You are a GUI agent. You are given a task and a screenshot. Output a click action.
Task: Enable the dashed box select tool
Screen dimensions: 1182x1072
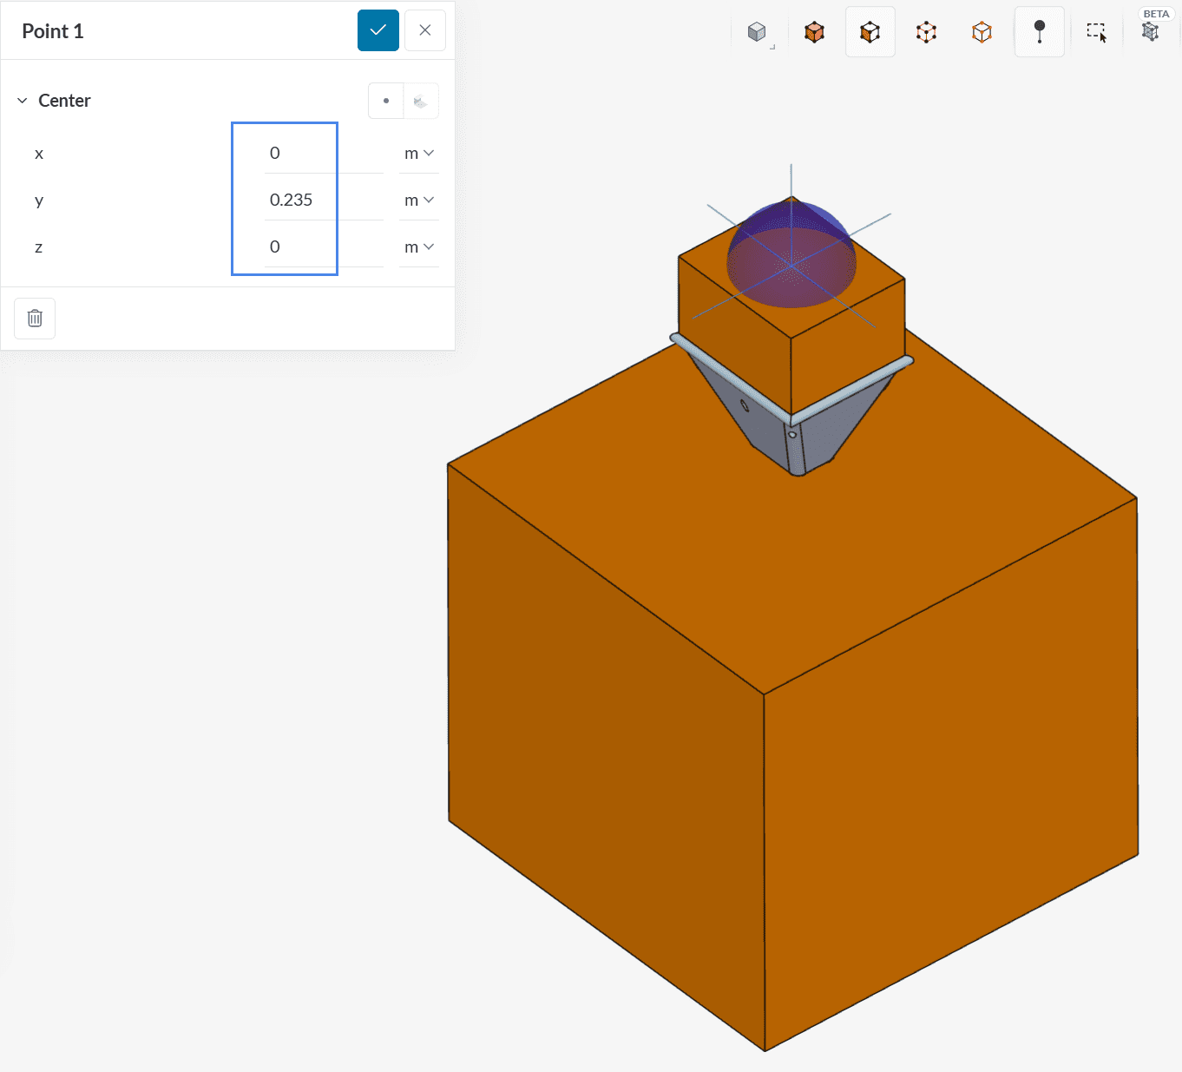coord(1096,33)
